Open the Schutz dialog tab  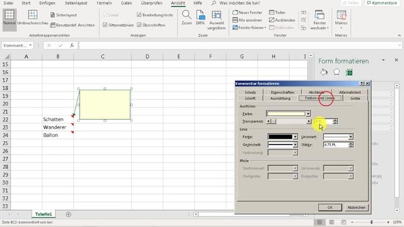point(250,92)
